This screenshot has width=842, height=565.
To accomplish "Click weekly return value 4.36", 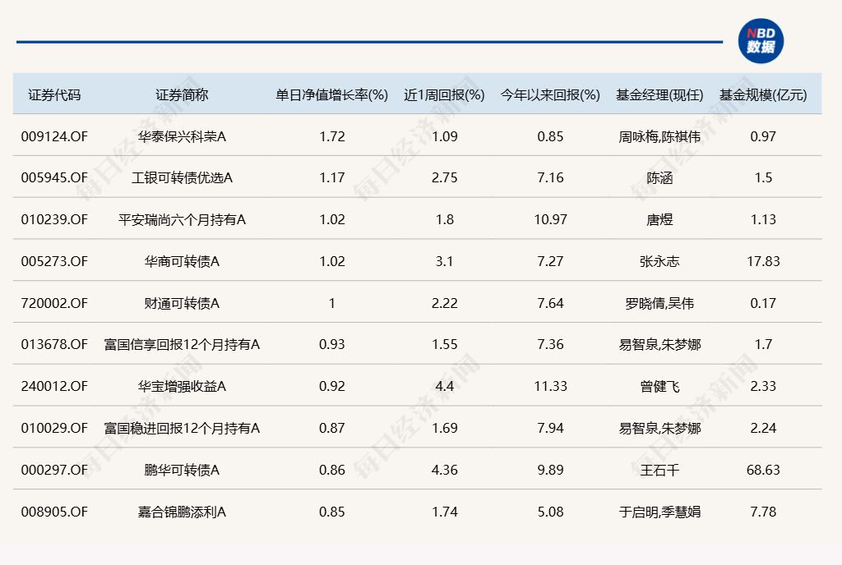I will click(x=444, y=470).
